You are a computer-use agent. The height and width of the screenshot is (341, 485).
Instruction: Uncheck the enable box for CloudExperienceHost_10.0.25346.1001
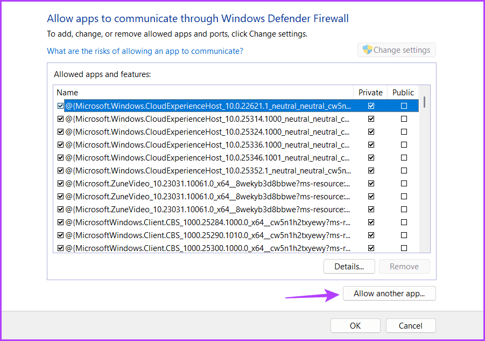[61, 158]
